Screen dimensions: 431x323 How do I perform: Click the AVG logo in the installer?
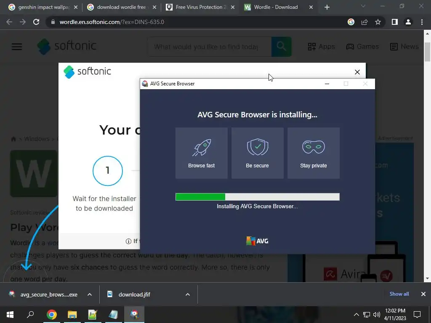click(257, 241)
